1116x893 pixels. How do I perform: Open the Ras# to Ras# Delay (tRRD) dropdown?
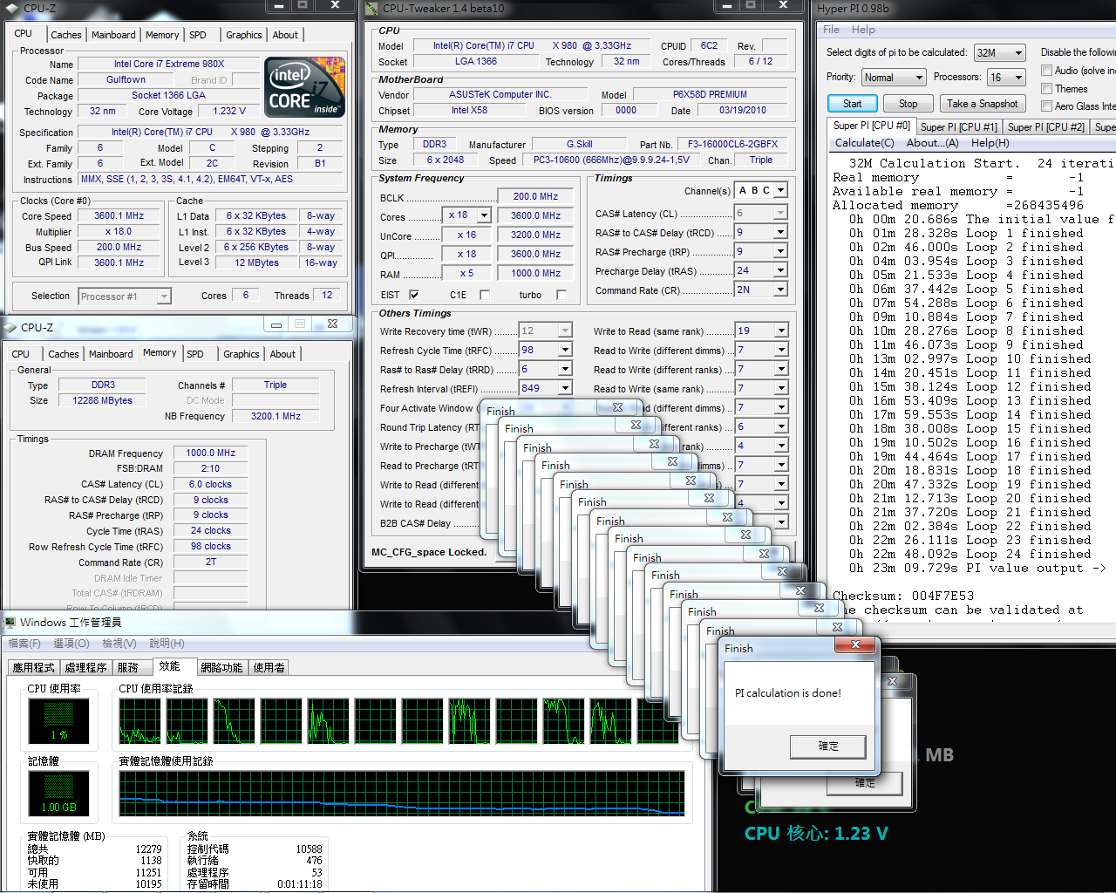pyautogui.click(x=565, y=369)
